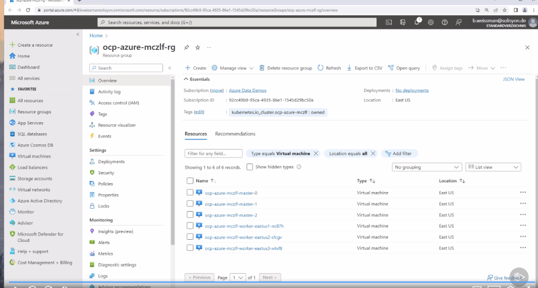The image size is (538, 288).
Task: Remove the Location equals all filter
Action: (373, 153)
